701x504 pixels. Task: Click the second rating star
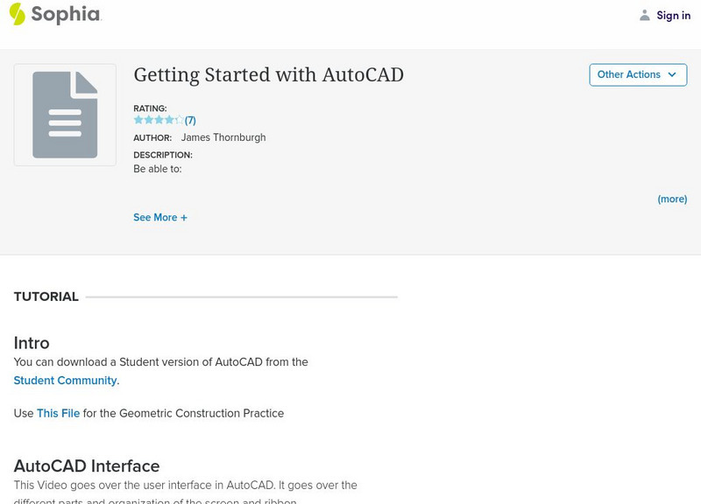pos(149,120)
